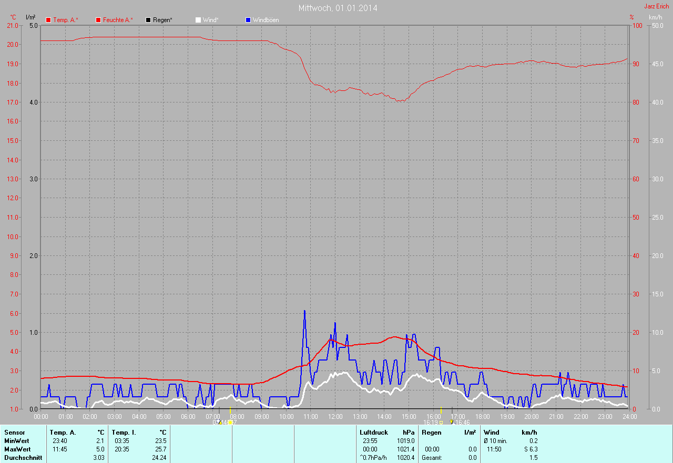Viewport: 673px width, 463px height.
Task: Click the Temp. I. table header
Action: (x=123, y=433)
